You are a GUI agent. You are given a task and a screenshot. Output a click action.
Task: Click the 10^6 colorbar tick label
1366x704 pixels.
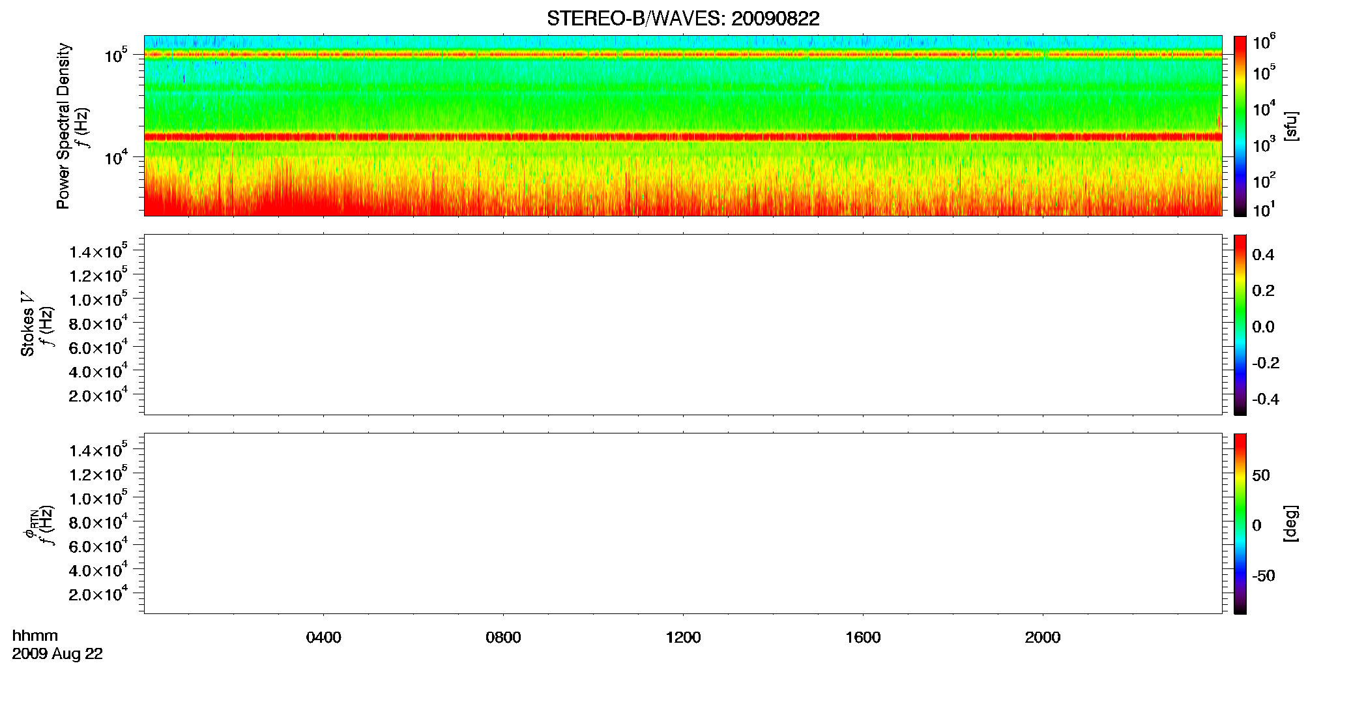1264,42
